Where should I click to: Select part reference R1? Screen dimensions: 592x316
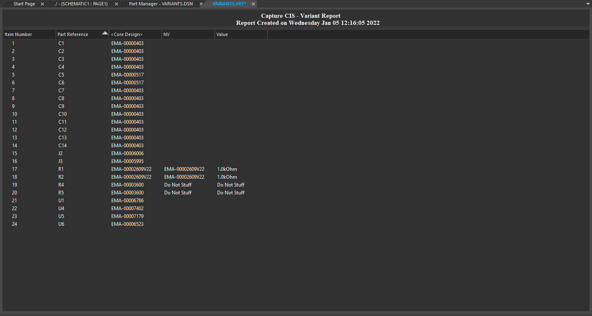[61, 169]
